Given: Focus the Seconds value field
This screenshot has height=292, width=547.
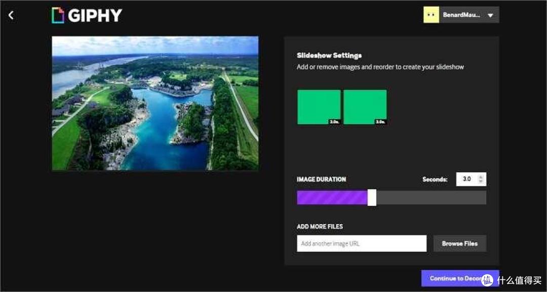Looking at the screenshot, I should [467, 179].
